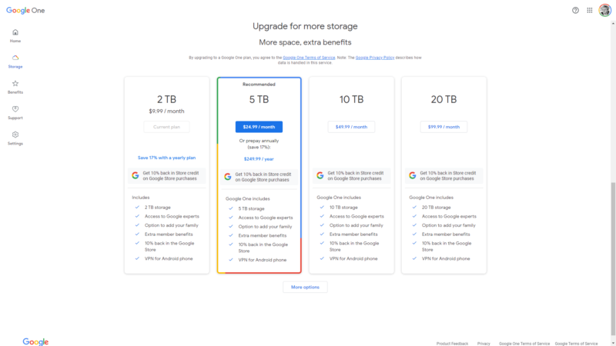Click the 20 TB plan heading

tap(444, 99)
